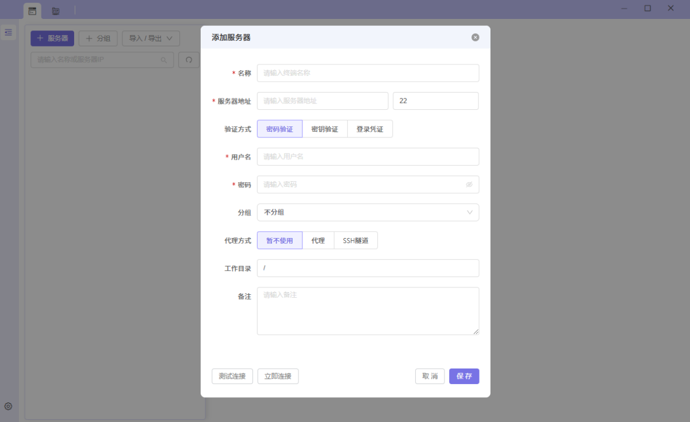Collapse the sidebar with the menu fold icon
This screenshot has height=422, width=690.
click(x=8, y=32)
